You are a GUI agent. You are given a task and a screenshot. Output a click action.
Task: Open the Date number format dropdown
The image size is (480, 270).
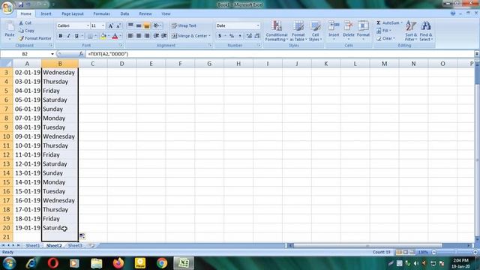pos(258,25)
